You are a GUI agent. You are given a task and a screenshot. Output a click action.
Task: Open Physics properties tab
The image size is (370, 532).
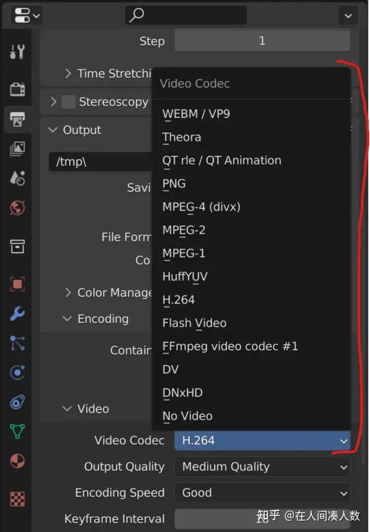pyautogui.click(x=18, y=372)
